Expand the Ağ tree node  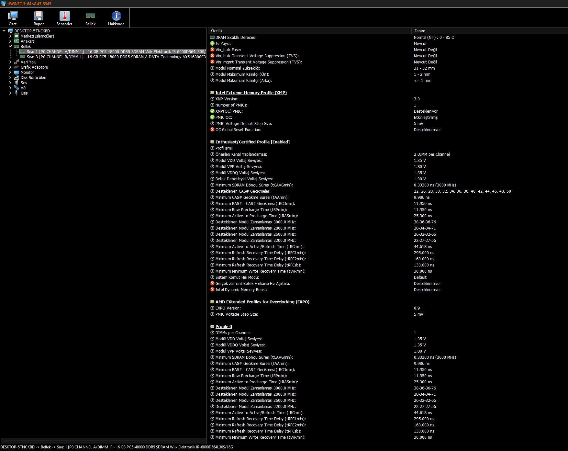coord(10,88)
